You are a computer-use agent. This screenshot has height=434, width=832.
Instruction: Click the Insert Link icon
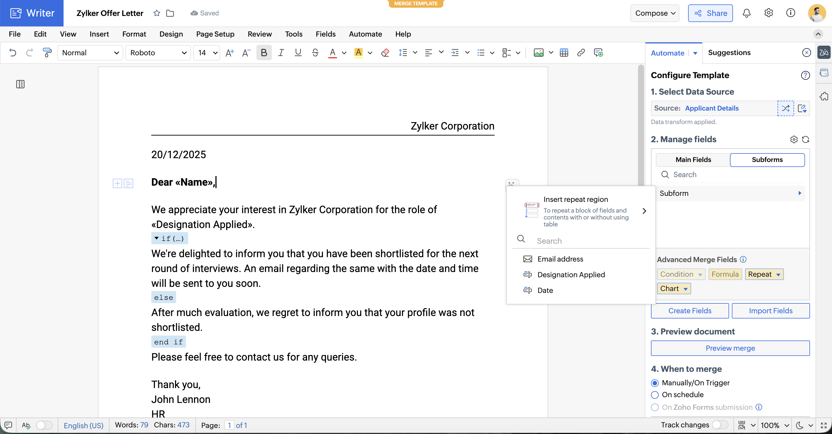581,52
